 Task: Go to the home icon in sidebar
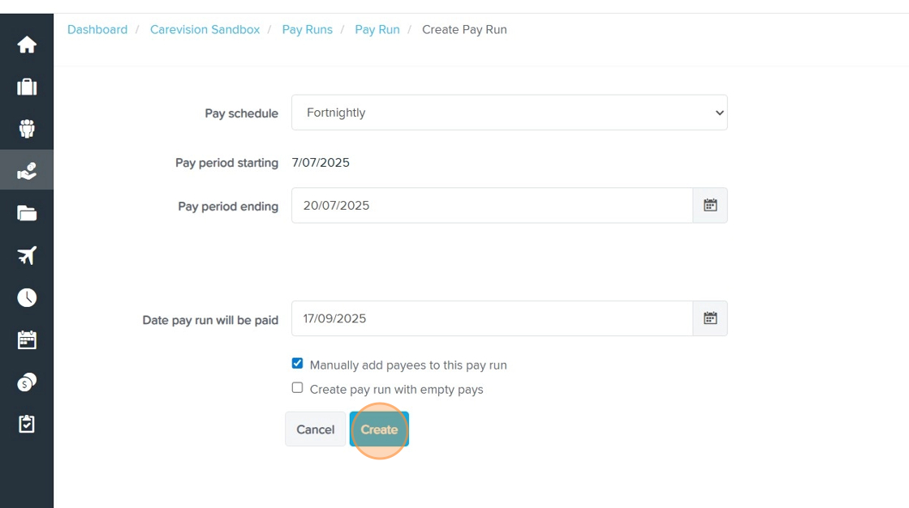[27, 45]
